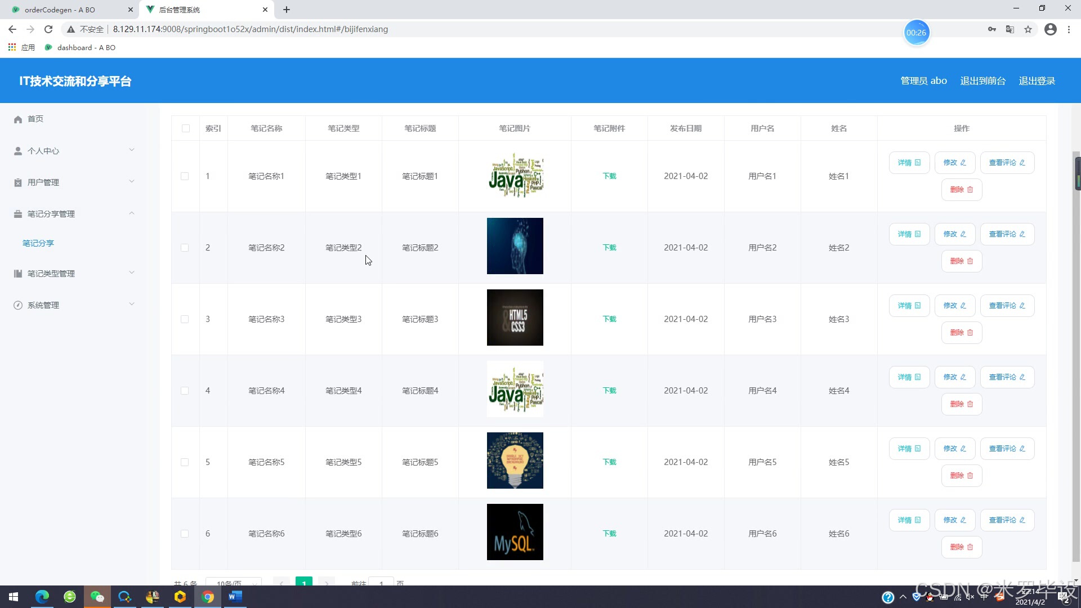Switch to Word in the taskbar
The width and height of the screenshot is (1081, 608).
235,597
